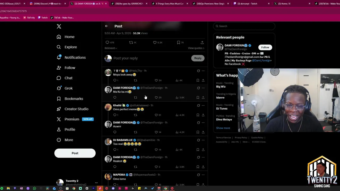Open Khalid's profile avatar
The width and height of the screenshot is (340, 191).
click(x=108, y=107)
